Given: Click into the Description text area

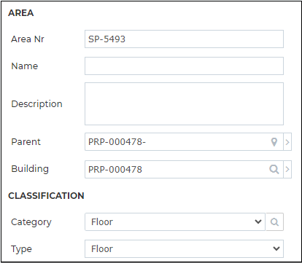Looking at the screenshot, I should (184, 103).
